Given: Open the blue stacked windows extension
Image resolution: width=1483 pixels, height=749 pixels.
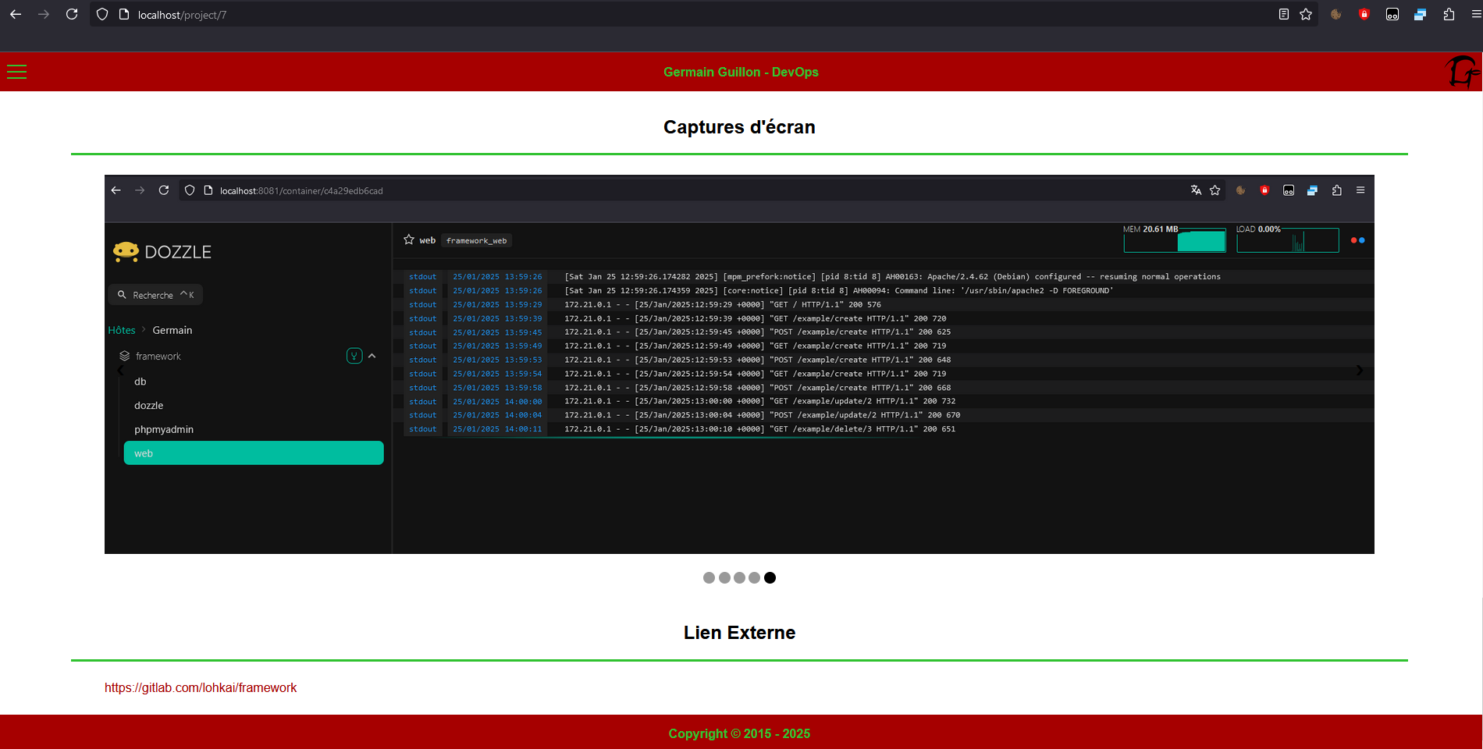Looking at the screenshot, I should tap(1421, 14).
